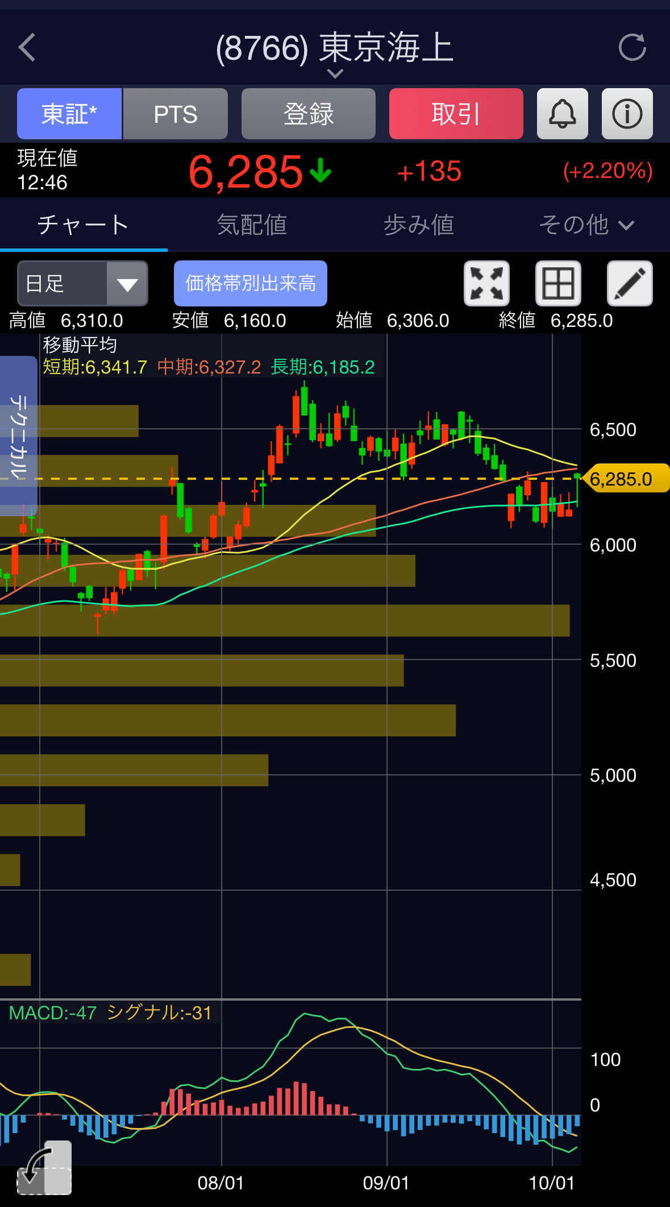Refresh the stock quote data
Image resolution: width=670 pixels, height=1207 pixels.
(x=632, y=47)
